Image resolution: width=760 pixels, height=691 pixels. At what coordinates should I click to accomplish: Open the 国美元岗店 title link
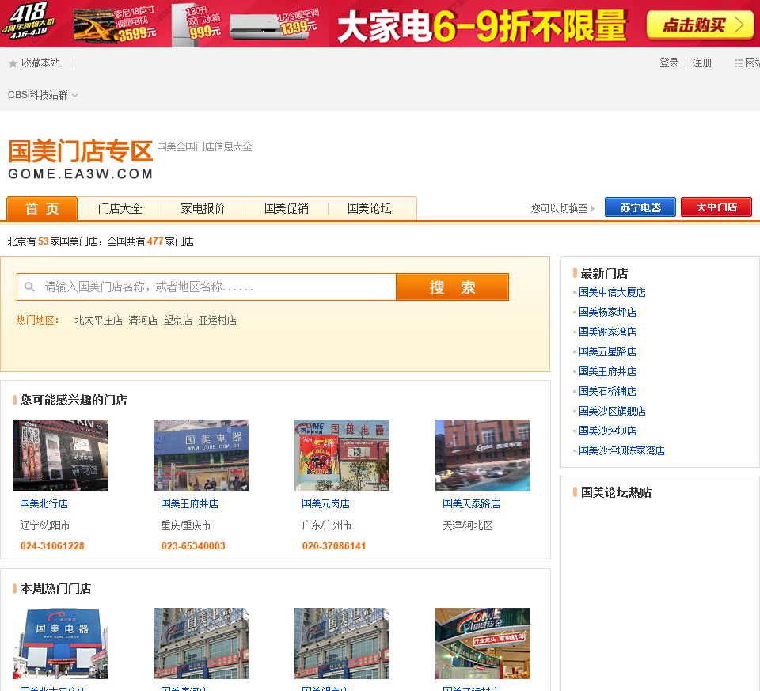pyautogui.click(x=325, y=504)
